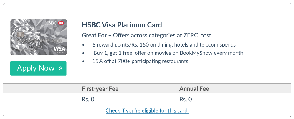294x119 pixels.
Task: Open the eligibility check link
Action: (147, 111)
